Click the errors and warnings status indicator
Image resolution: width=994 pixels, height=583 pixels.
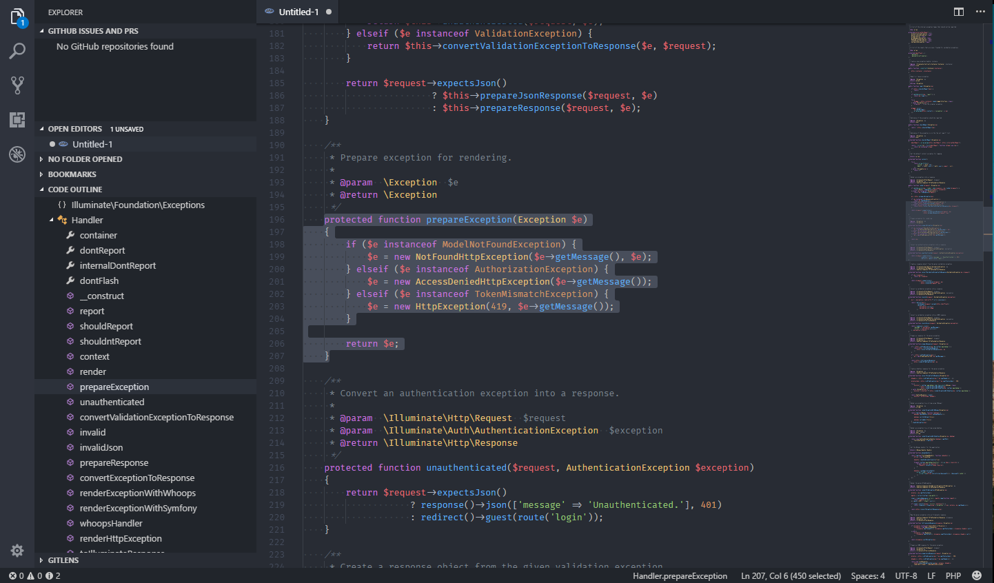tap(34, 575)
